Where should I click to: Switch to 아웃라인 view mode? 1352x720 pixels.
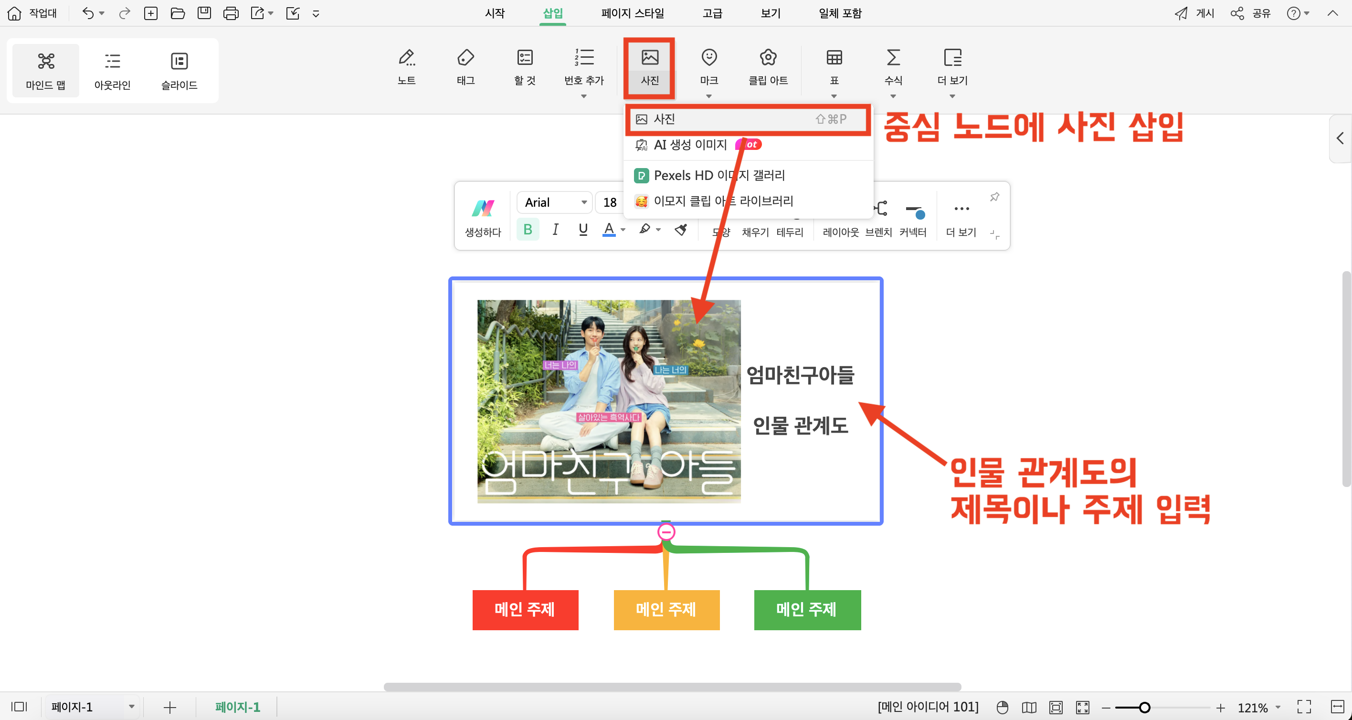[x=112, y=70]
